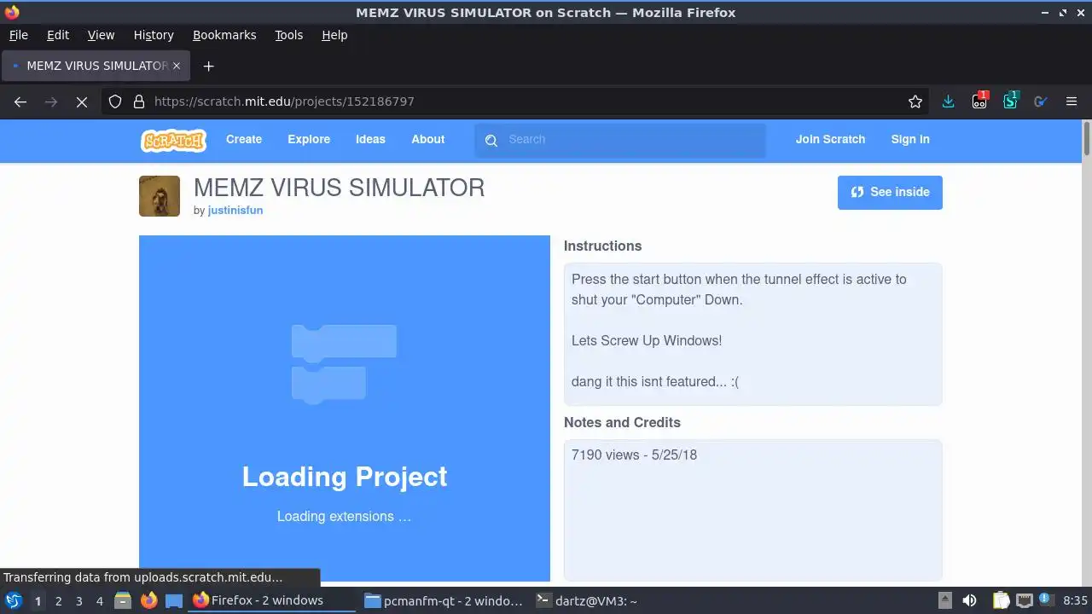Stop loading the page

tap(82, 101)
